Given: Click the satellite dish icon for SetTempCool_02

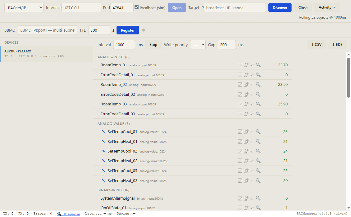Looking at the screenshot, I should pos(246,151).
